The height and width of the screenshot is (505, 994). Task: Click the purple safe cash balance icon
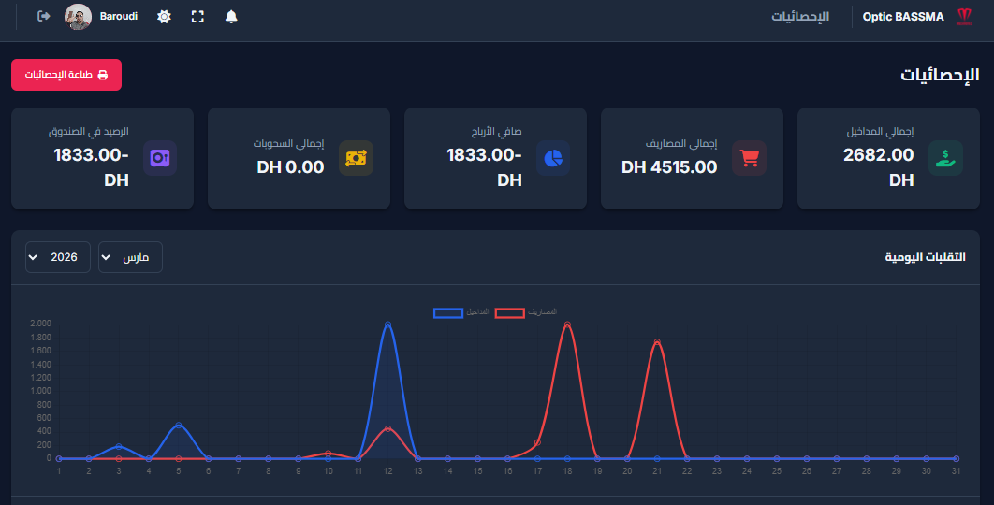pyautogui.click(x=160, y=158)
